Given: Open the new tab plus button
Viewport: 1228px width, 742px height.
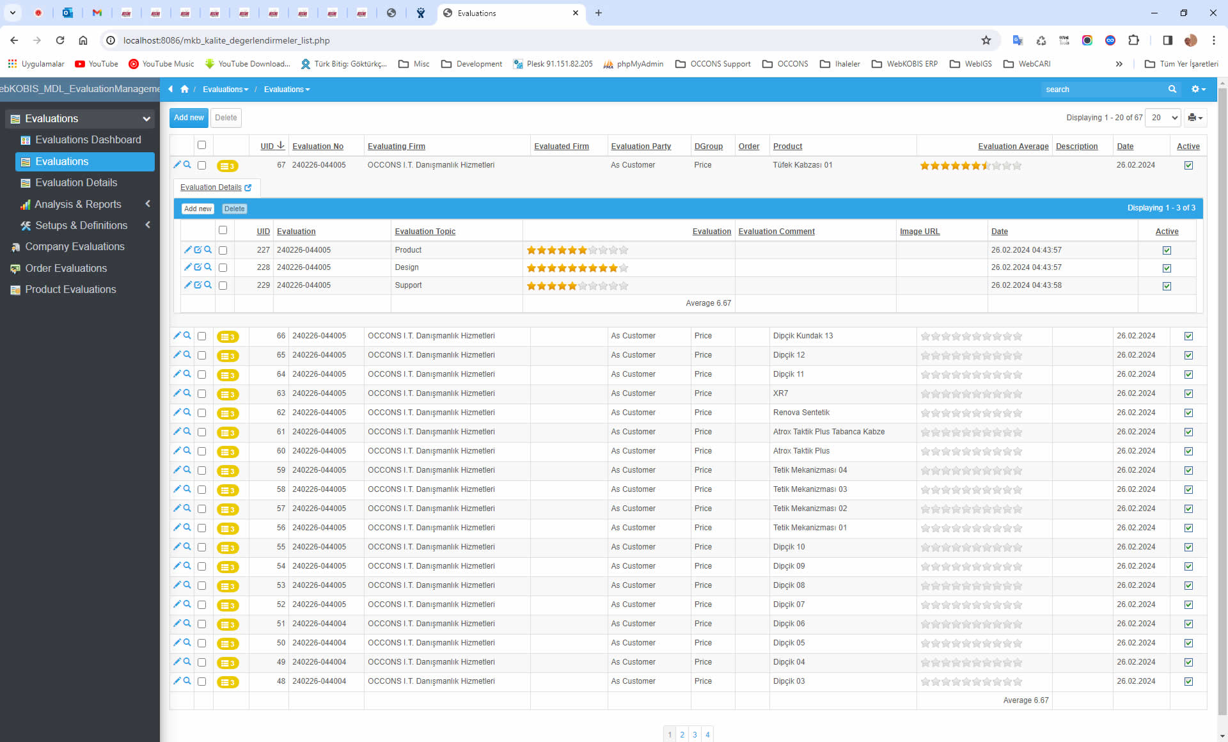Looking at the screenshot, I should [x=599, y=13].
